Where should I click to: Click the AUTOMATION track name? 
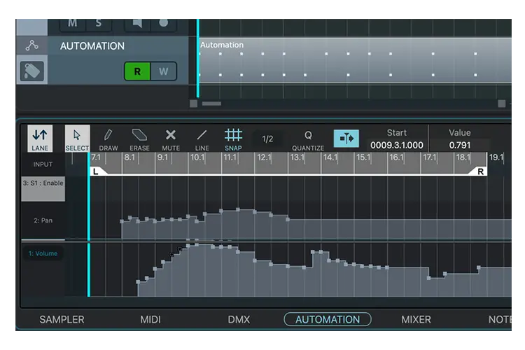92,46
